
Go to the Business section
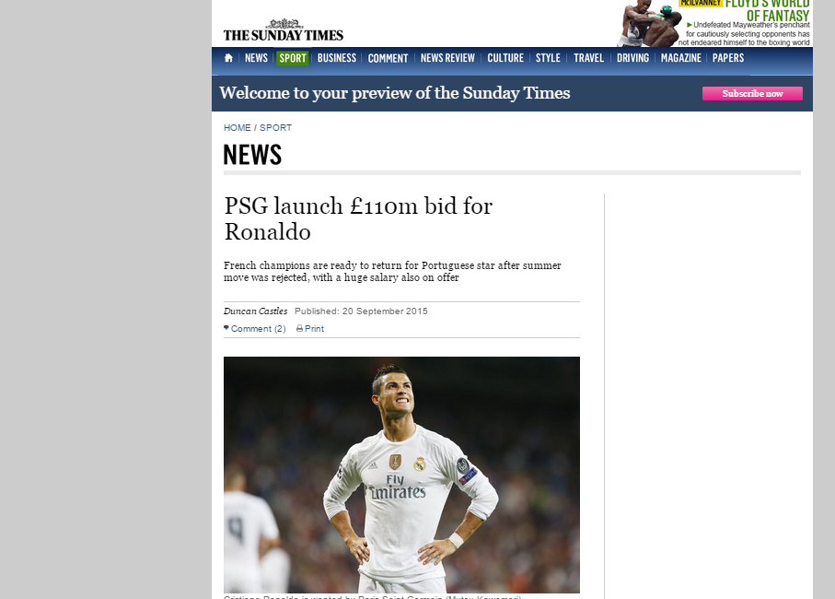pyautogui.click(x=337, y=58)
